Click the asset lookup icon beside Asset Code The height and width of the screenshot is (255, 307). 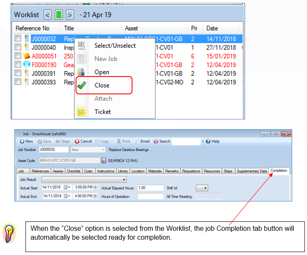[x=104, y=161]
